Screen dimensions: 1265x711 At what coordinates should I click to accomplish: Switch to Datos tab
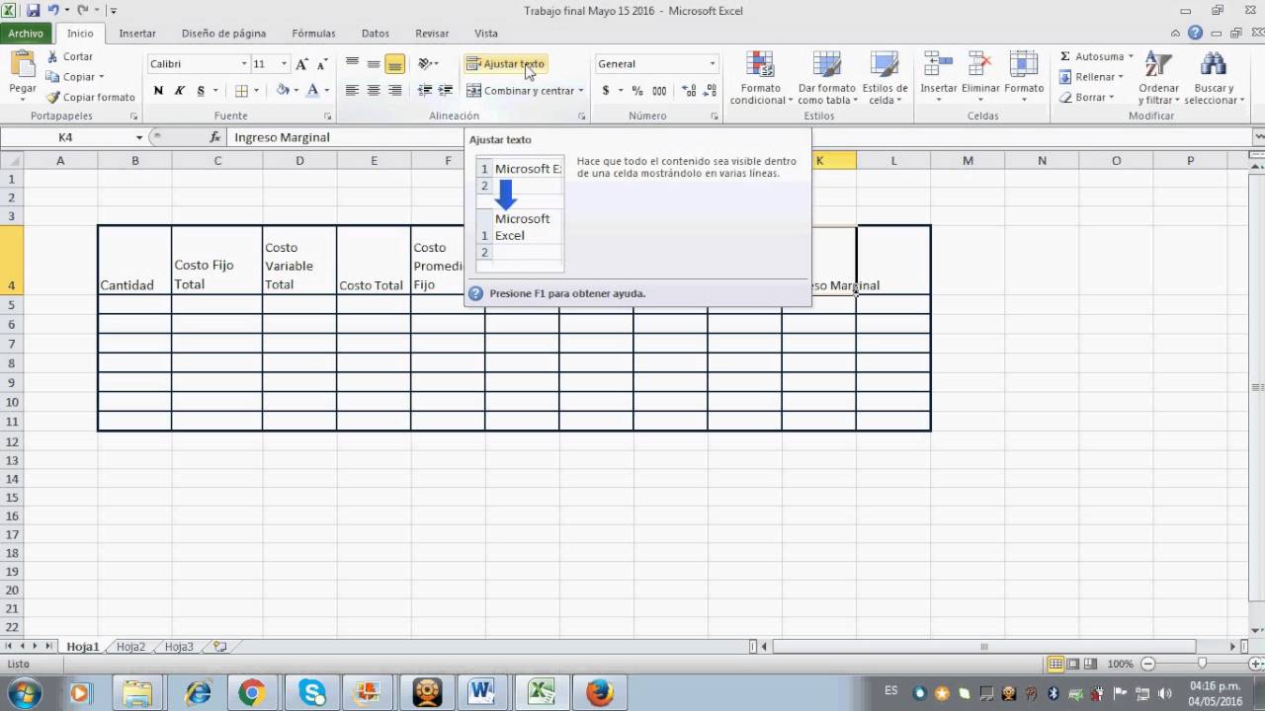376,34
